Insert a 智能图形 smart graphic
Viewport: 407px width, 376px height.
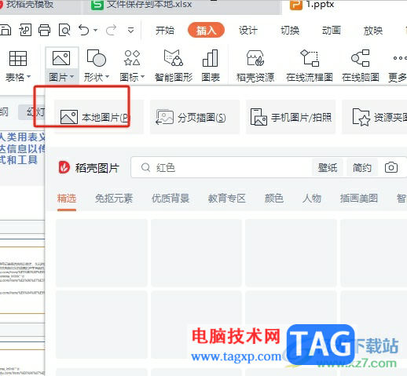click(x=174, y=65)
